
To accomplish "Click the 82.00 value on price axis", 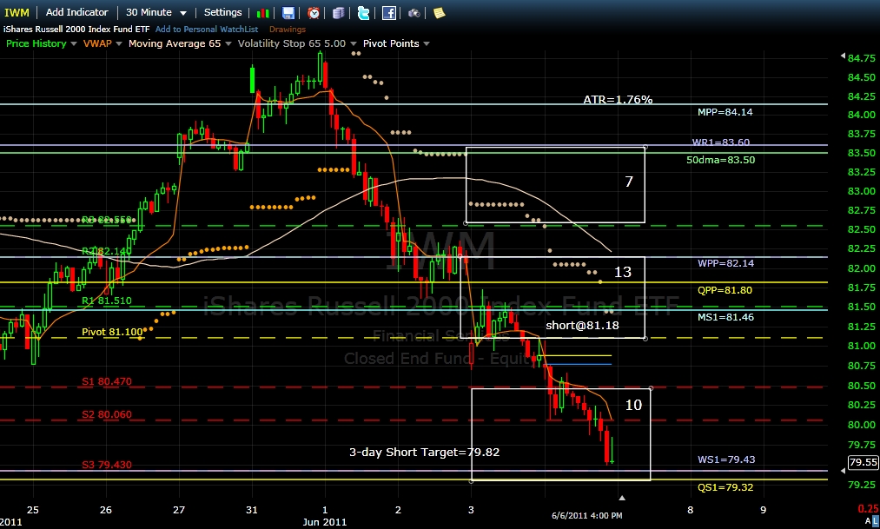I will coord(862,268).
